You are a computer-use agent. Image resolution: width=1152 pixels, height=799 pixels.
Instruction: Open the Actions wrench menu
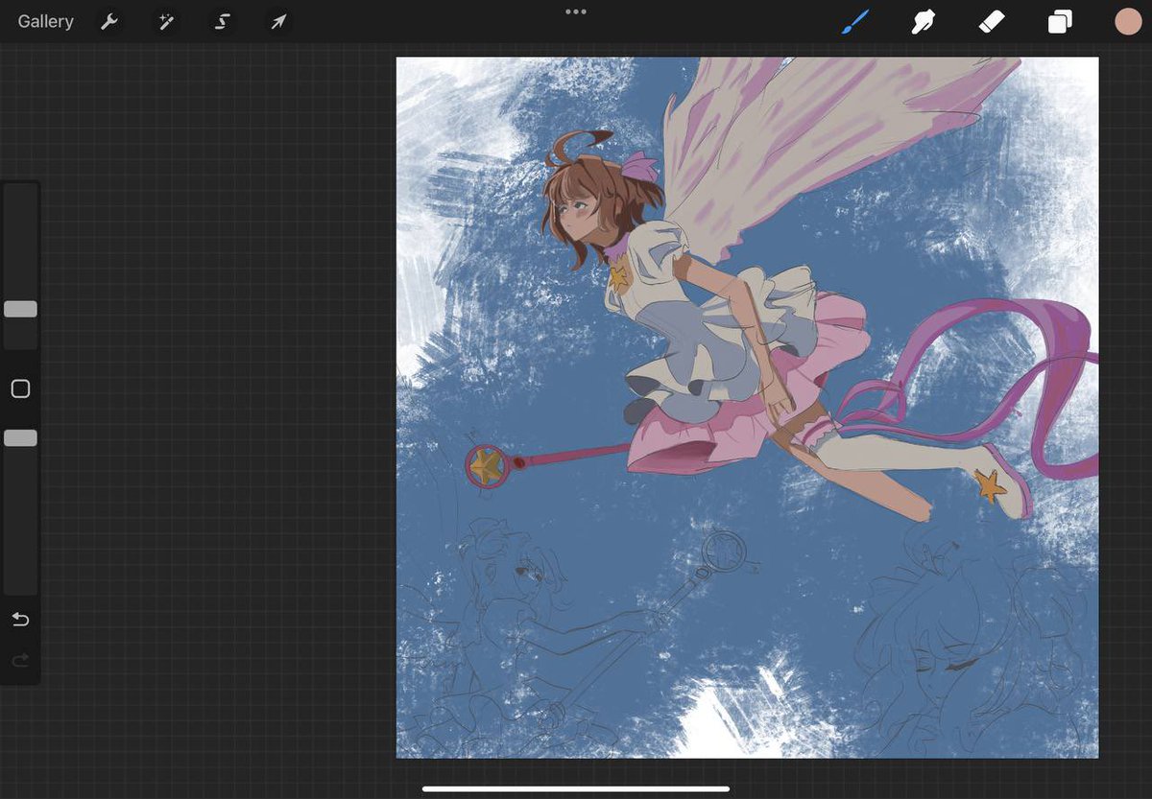tap(109, 21)
